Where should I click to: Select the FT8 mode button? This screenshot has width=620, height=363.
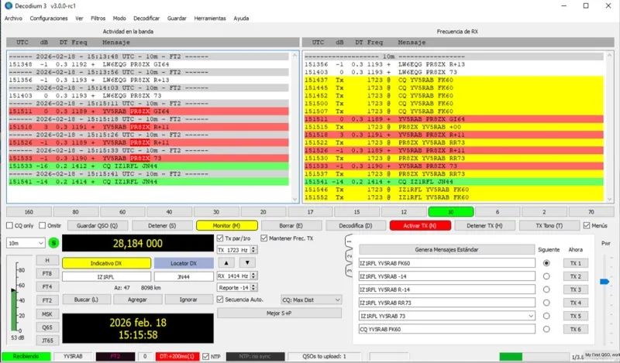tap(47, 273)
